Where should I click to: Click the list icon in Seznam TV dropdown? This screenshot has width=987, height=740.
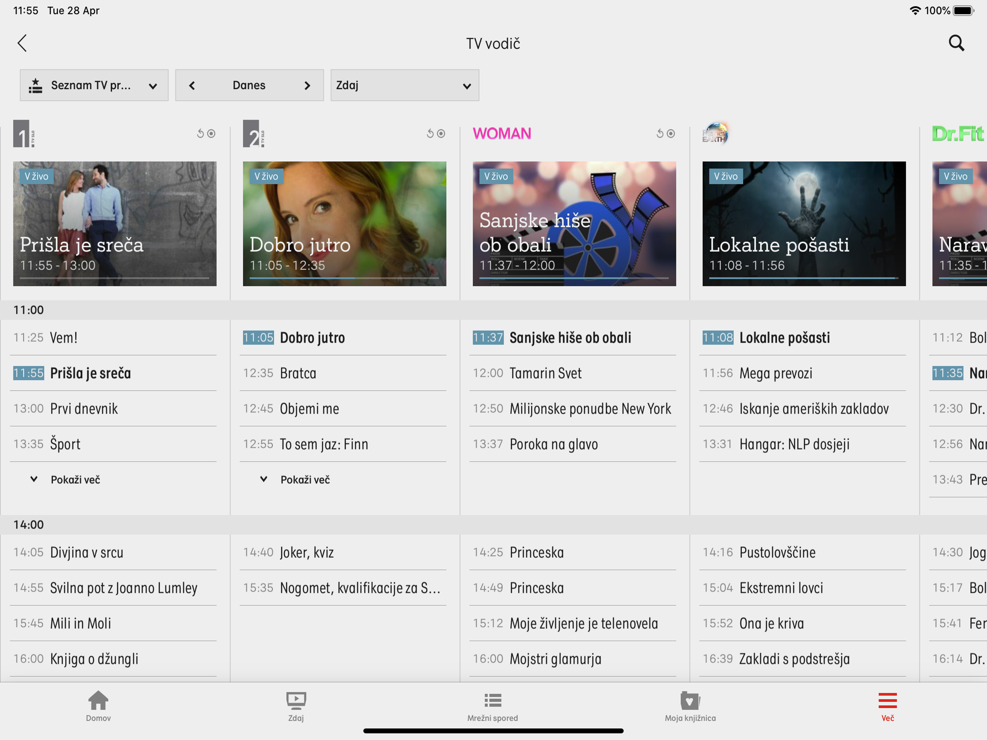[x=36, y=85]
